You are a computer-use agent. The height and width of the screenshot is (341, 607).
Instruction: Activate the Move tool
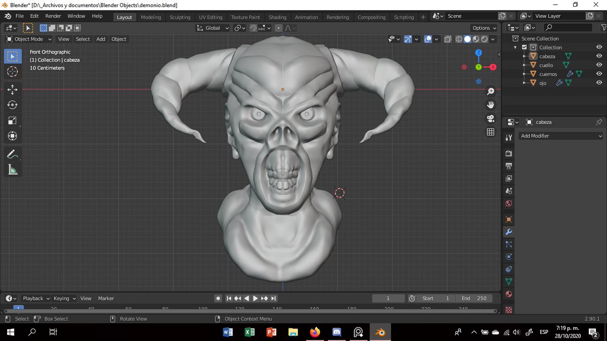(x=13, y=90)
